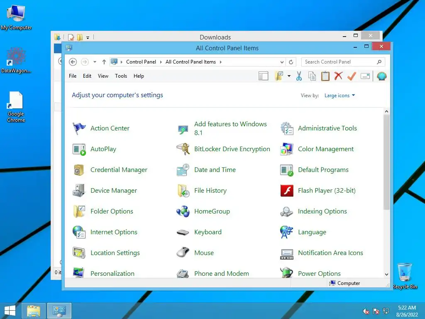Click the scroll up arrow in item list

[x=386, y=111]
